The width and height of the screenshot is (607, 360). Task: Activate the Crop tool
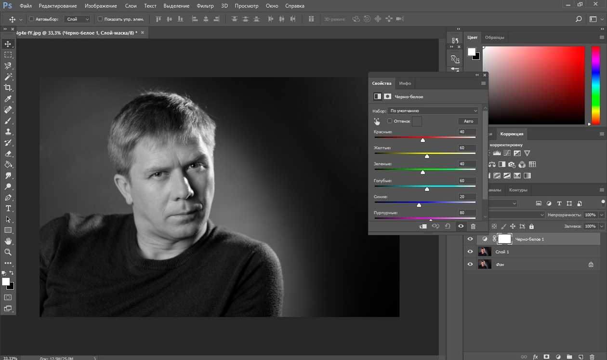click(8, 88)
